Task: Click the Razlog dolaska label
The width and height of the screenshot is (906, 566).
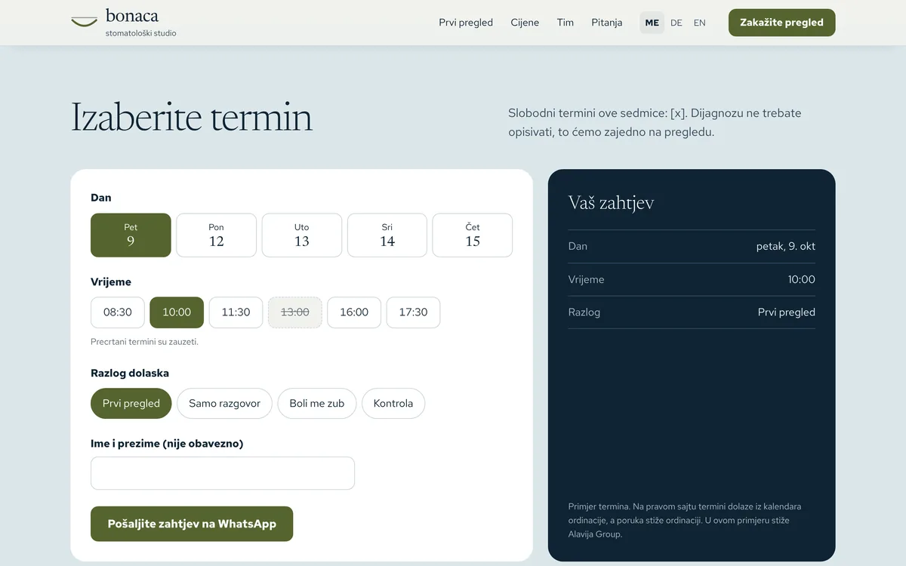Action: 130,374
